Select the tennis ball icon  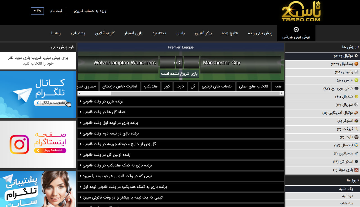pos(356,80)
